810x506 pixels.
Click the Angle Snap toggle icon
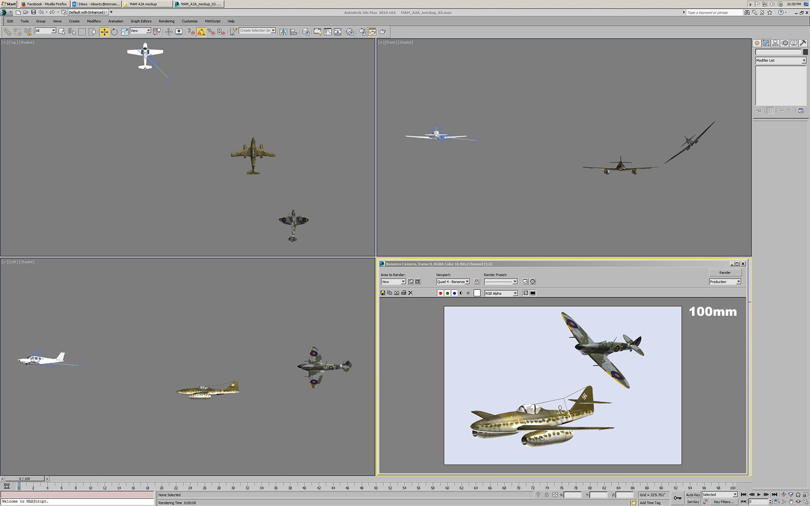(x=201, y=32)
